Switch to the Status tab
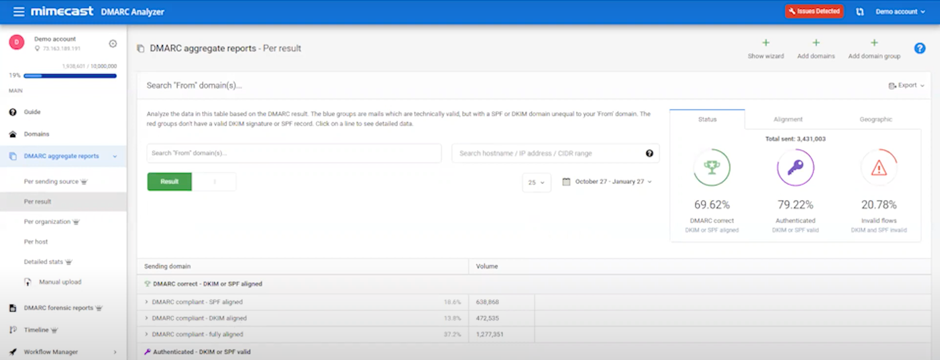This screenshot has width=940, height=360. 707,120
